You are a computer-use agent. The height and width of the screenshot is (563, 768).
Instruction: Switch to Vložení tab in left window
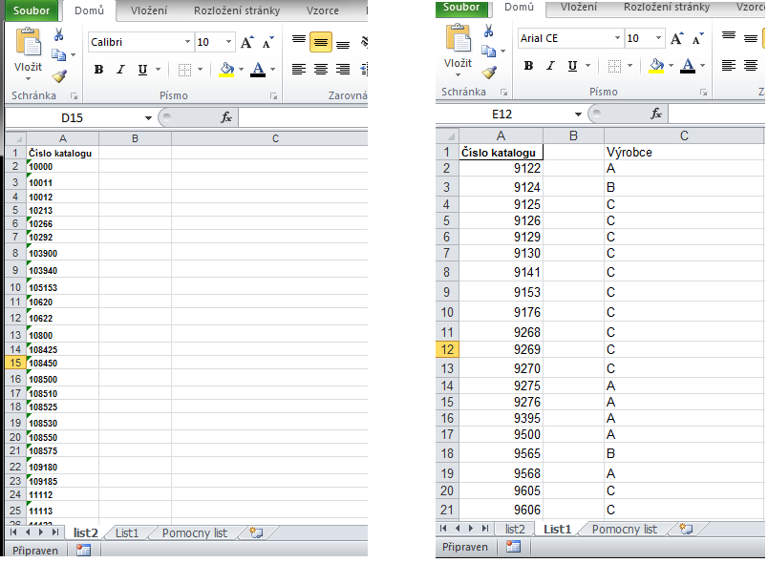pos(149,10)
